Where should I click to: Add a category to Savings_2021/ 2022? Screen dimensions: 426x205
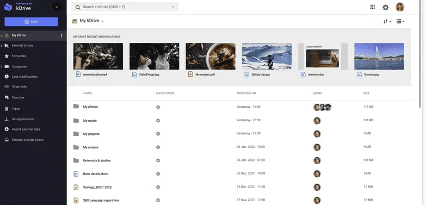[158, 187]
